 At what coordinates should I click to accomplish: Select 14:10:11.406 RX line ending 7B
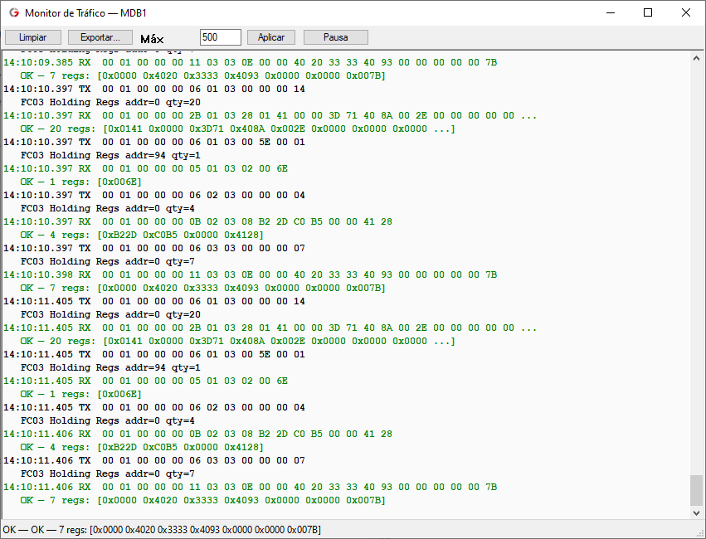[250, 488]
